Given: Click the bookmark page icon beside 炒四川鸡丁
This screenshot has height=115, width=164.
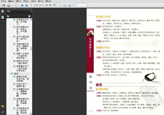Looking at the screenshot, I should (x=14, y=84).
